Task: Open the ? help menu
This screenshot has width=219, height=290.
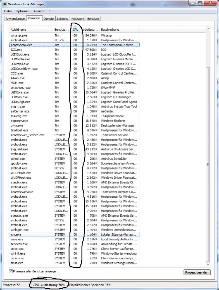Action: point(49,11)
